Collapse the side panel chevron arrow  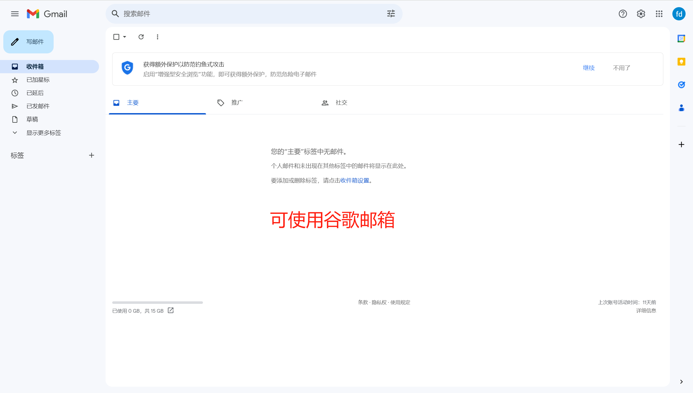click(x=681, y=382)
